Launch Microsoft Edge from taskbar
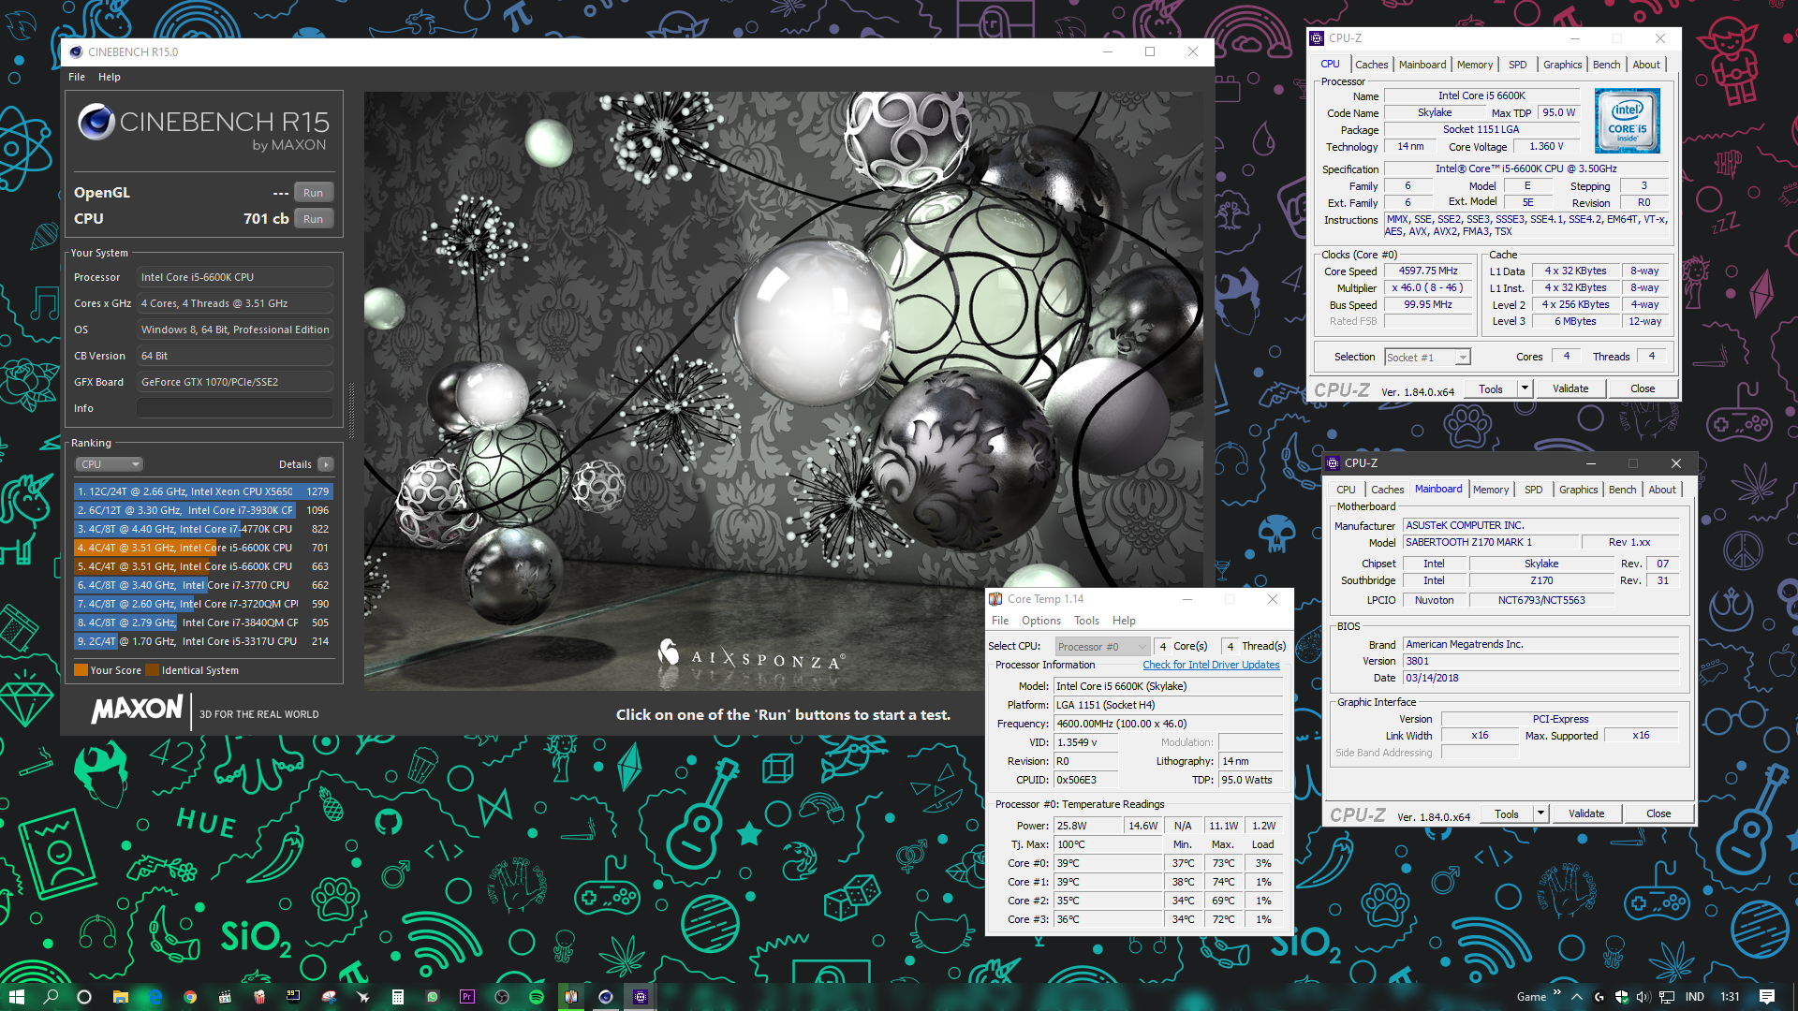Viewport: 1798px width, 1011px height. [155, 997]
